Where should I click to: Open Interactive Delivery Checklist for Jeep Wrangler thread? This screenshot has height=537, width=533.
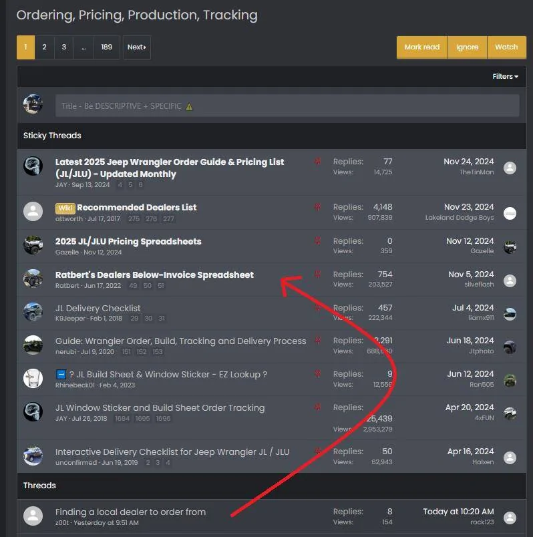(x=172, y=452)
